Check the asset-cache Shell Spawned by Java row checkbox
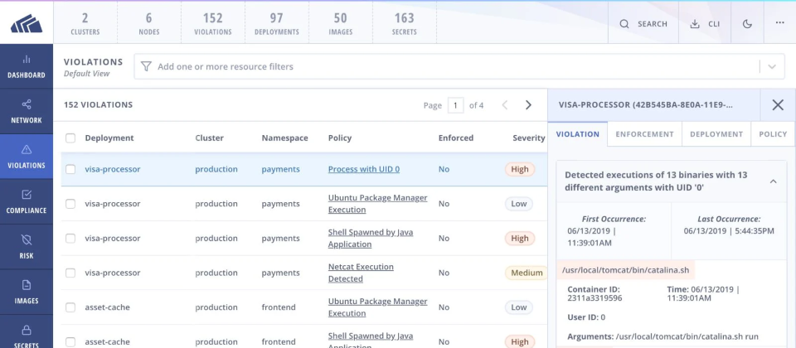This screenshot has height=348, width=796. point(70,342)
